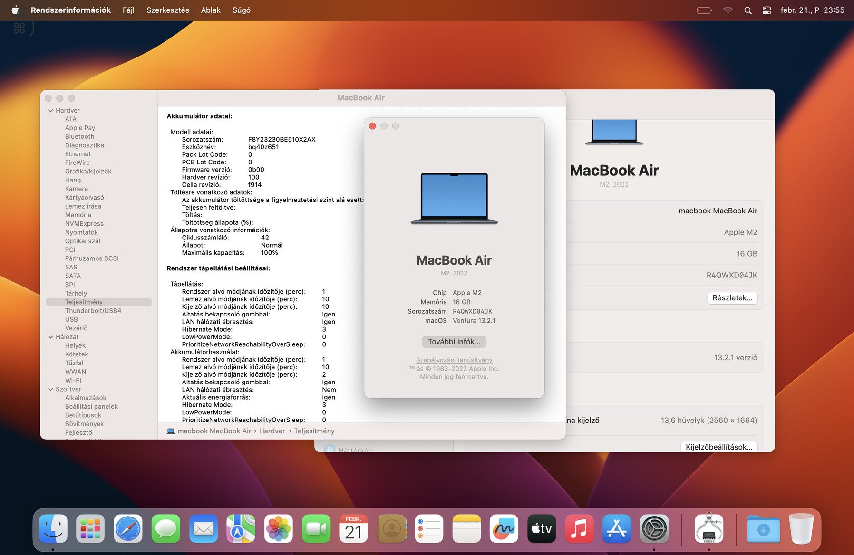Viewport: 854px width, 555px height.
Task: Select Bluetooth in the hardware list
Action: click(x=79, y=136)
